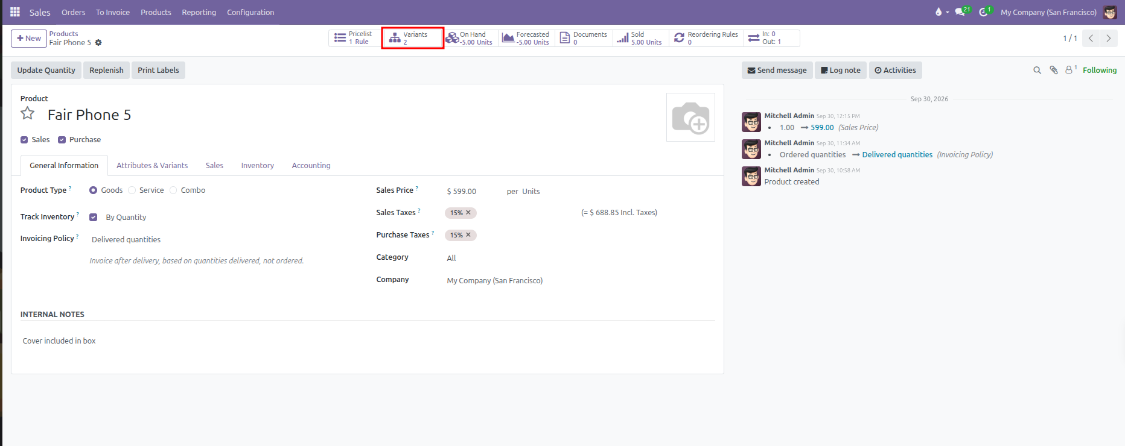Toggle the Purchase checkbox
The height and width of the screenshot is (446, 1125).
[x=62, y=140]
